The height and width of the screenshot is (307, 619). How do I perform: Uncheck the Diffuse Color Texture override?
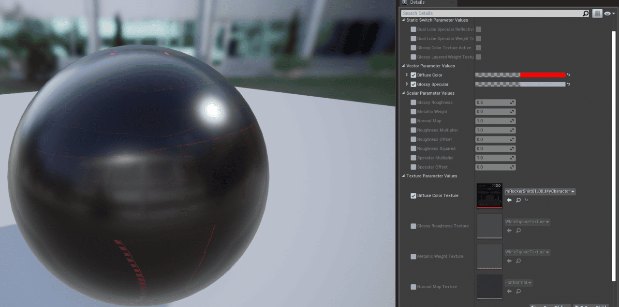point(413,196)
